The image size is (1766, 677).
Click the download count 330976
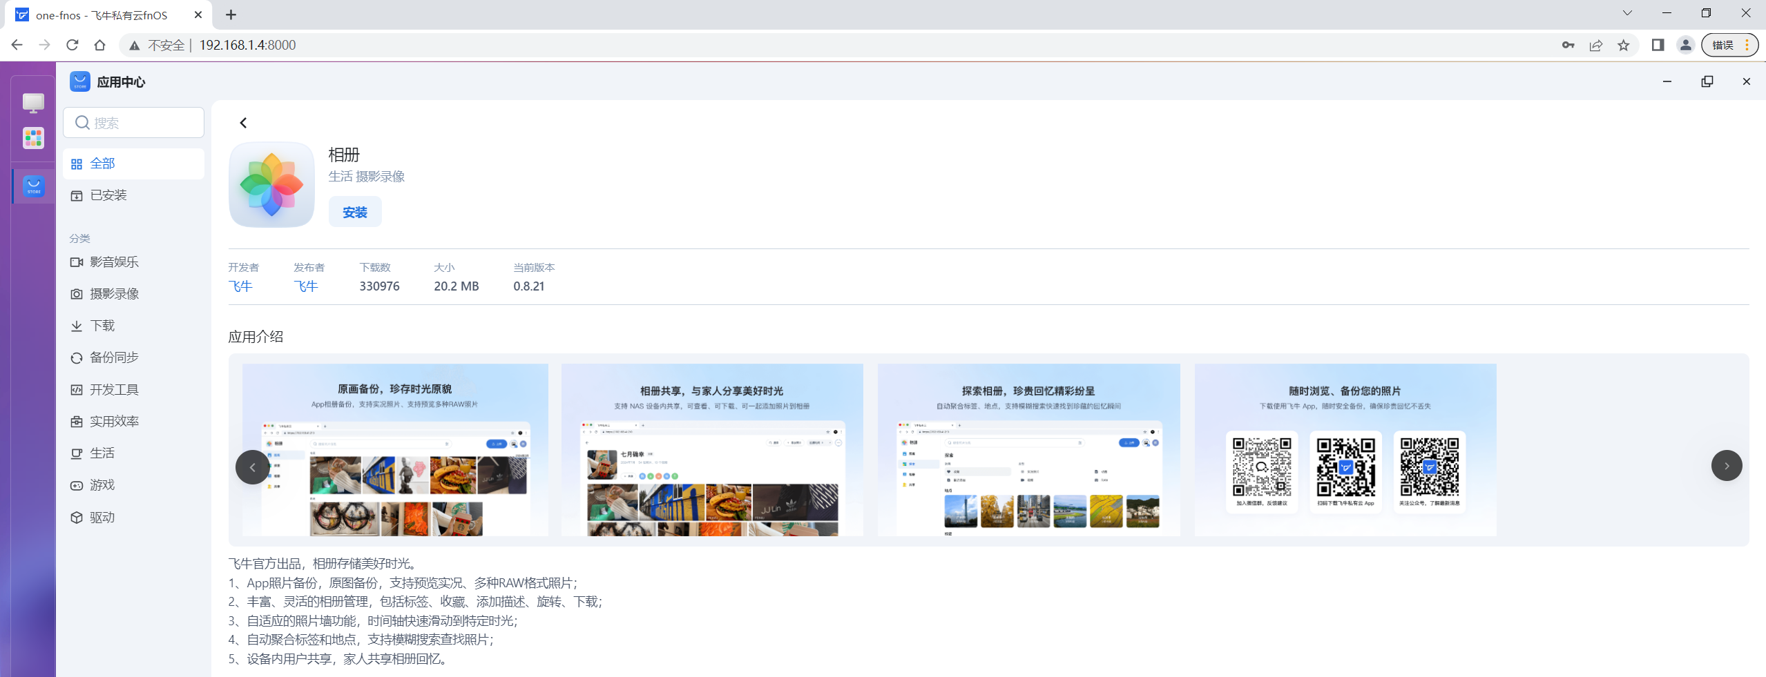[x=379, y=286]
